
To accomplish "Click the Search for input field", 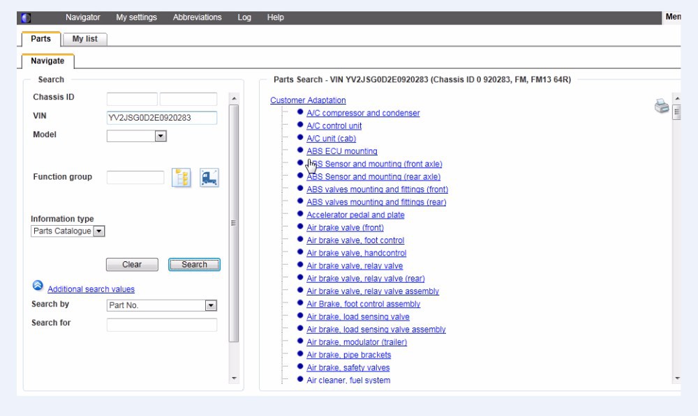I will (162, 325).
